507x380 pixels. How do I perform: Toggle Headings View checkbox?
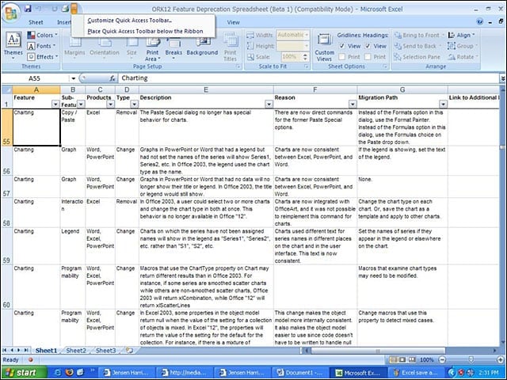coord(368,46)
